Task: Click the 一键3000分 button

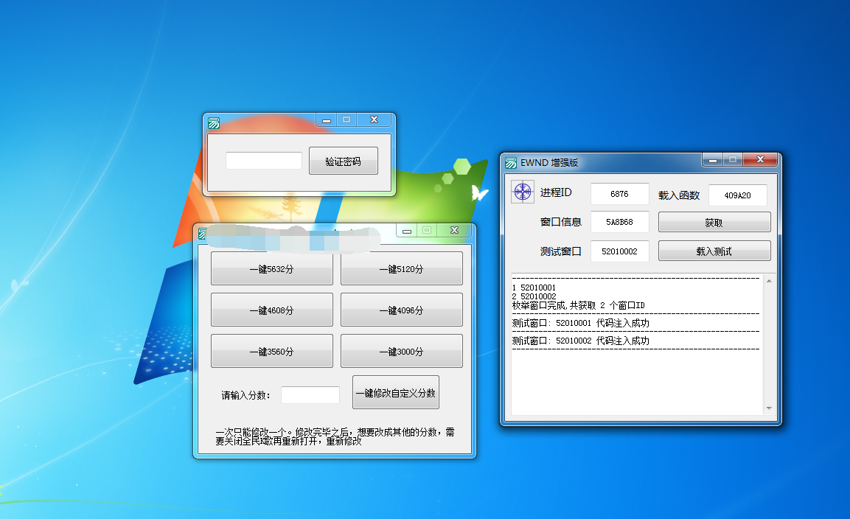Action: [402, 351]
